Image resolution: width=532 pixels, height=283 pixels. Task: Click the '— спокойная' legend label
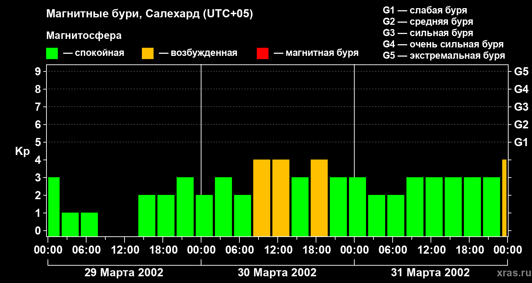(x=94, y=53)
